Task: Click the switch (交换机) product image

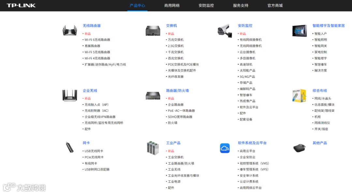Action: click(153, 31)
